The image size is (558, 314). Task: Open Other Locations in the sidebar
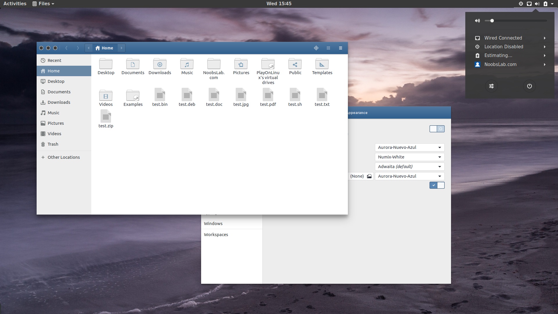tap(63, 157)
